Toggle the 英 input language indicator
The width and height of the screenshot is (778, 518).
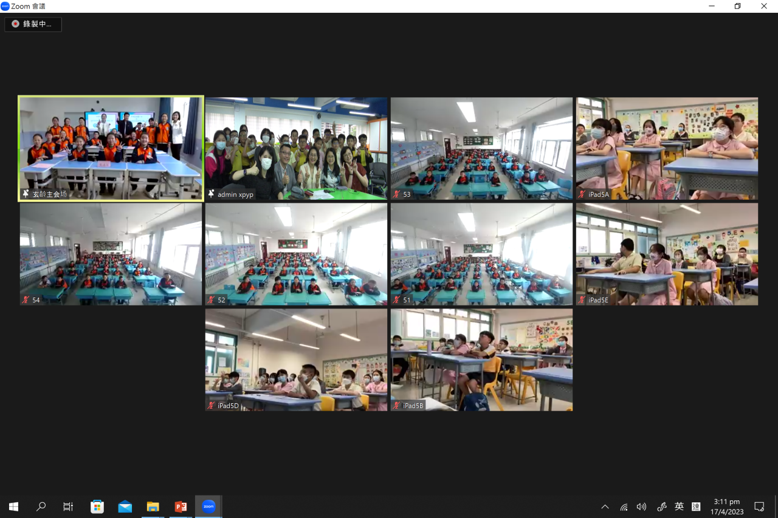click(x=679, y=506)
